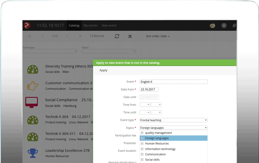Click the Technik II-304 title text
This screenshot has height=163, width=259.
click(x=57, y=117)
